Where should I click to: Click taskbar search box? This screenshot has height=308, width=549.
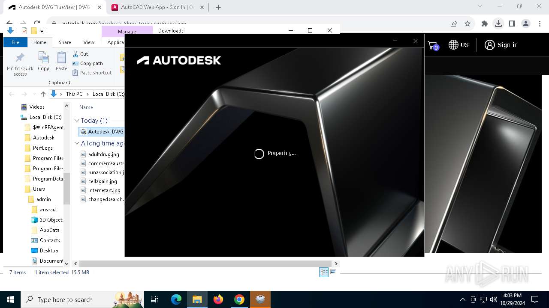click(x=83, y=299)
